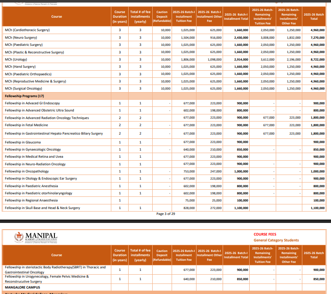Select the "COURSE FEES" page heading
This screenshot has height=294, width=331.
click(x=264, y=234)
